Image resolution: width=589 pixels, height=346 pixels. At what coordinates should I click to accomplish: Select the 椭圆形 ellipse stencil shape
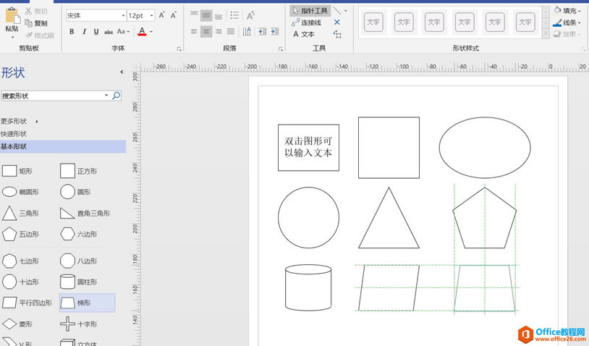[20, 192]
